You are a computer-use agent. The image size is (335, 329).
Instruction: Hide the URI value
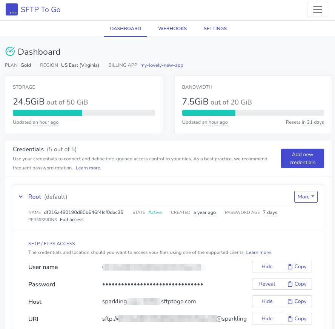267,318
